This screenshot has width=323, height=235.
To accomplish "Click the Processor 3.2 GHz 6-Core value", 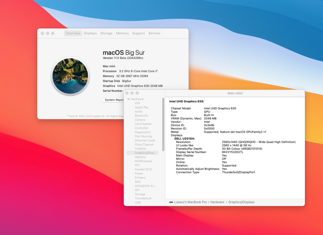I will [x=138, y=71].
